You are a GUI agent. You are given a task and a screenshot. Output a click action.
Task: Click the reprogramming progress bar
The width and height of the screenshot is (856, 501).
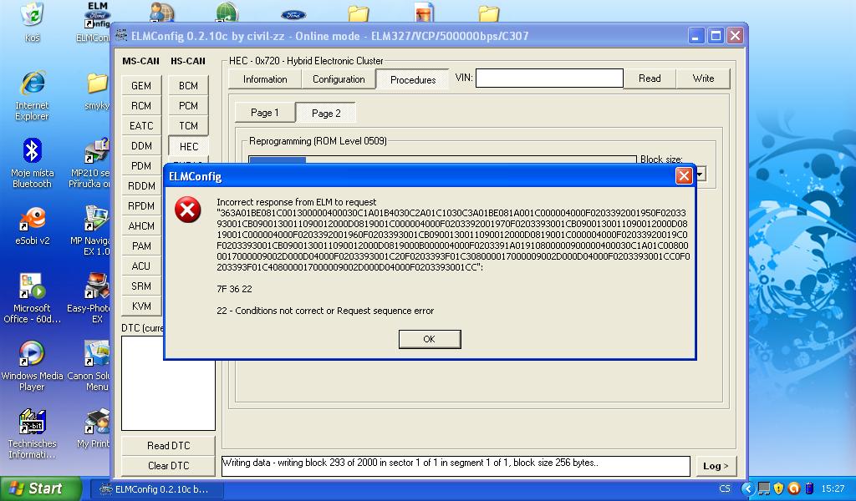point(442,160)
